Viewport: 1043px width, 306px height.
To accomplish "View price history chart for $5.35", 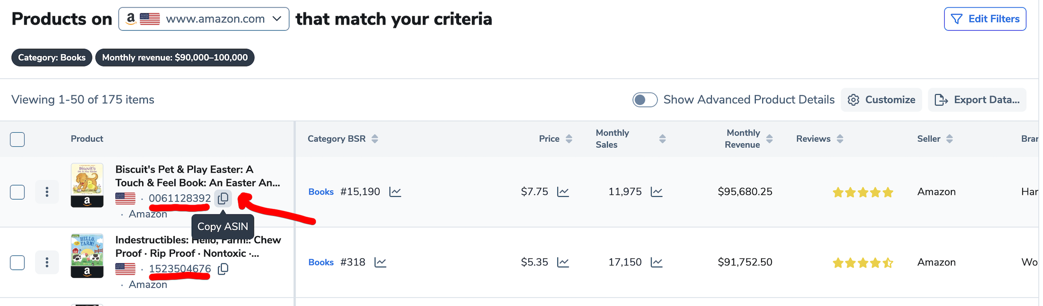I will point(563,262).
